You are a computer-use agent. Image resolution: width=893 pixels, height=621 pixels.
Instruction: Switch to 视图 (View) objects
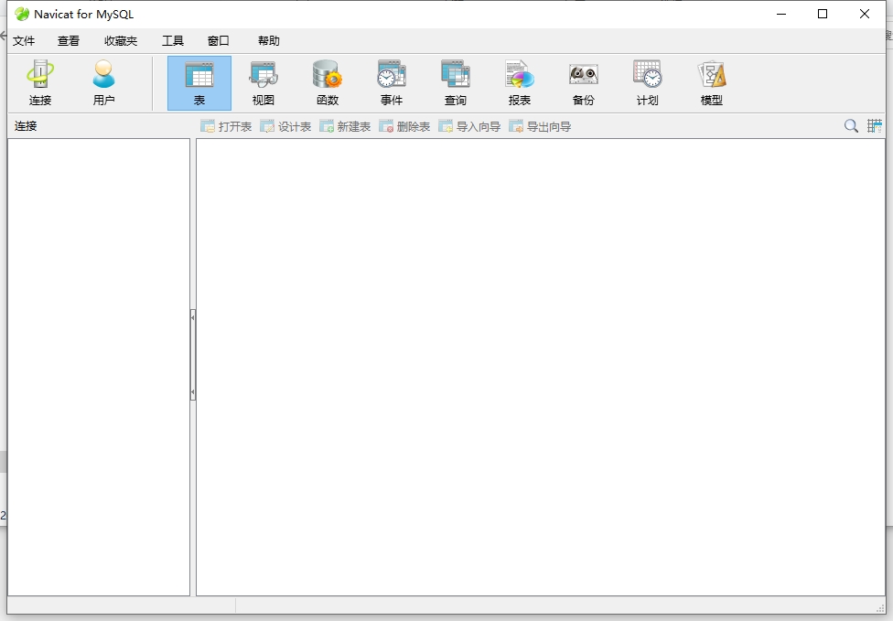tap(264, 83)
